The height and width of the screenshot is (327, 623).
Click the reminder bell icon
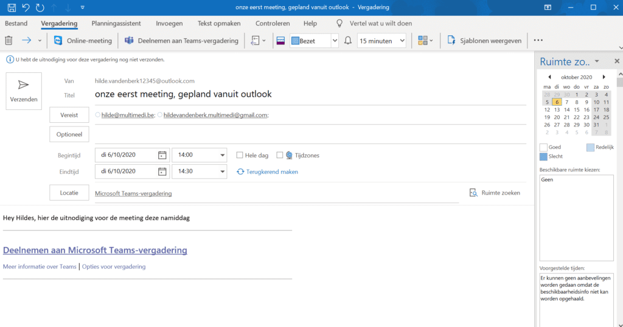pyautogui.click(x=347, y=41)
